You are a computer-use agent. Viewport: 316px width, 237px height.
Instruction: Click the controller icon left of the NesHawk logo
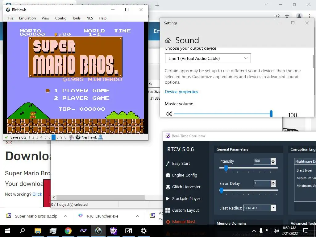71,137
